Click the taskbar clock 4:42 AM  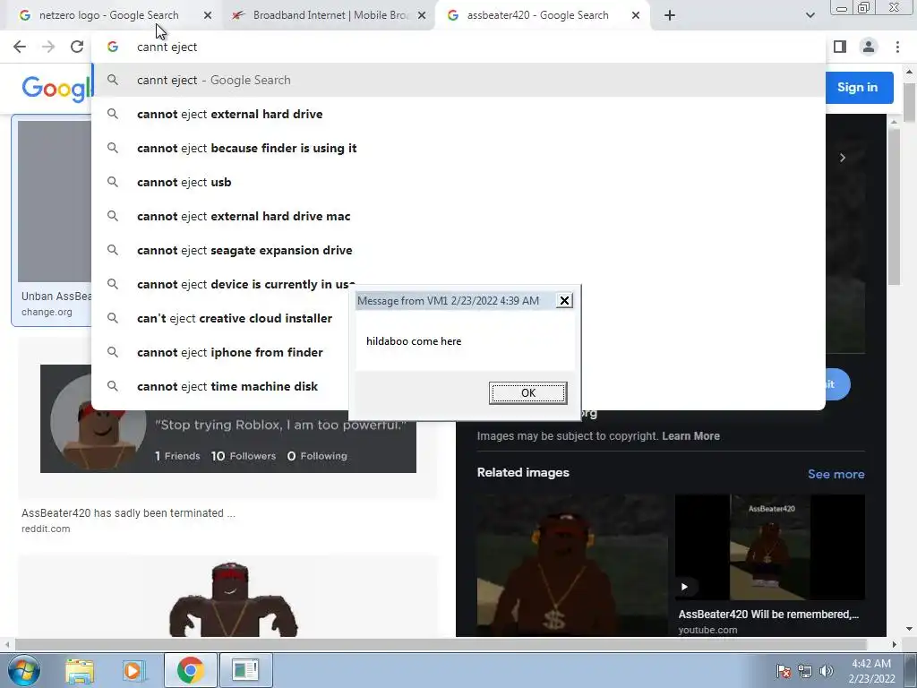pos(871,664)
